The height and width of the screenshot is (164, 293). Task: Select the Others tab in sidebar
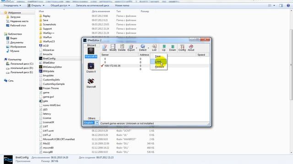pyautogui.click(x=92, y=118)
